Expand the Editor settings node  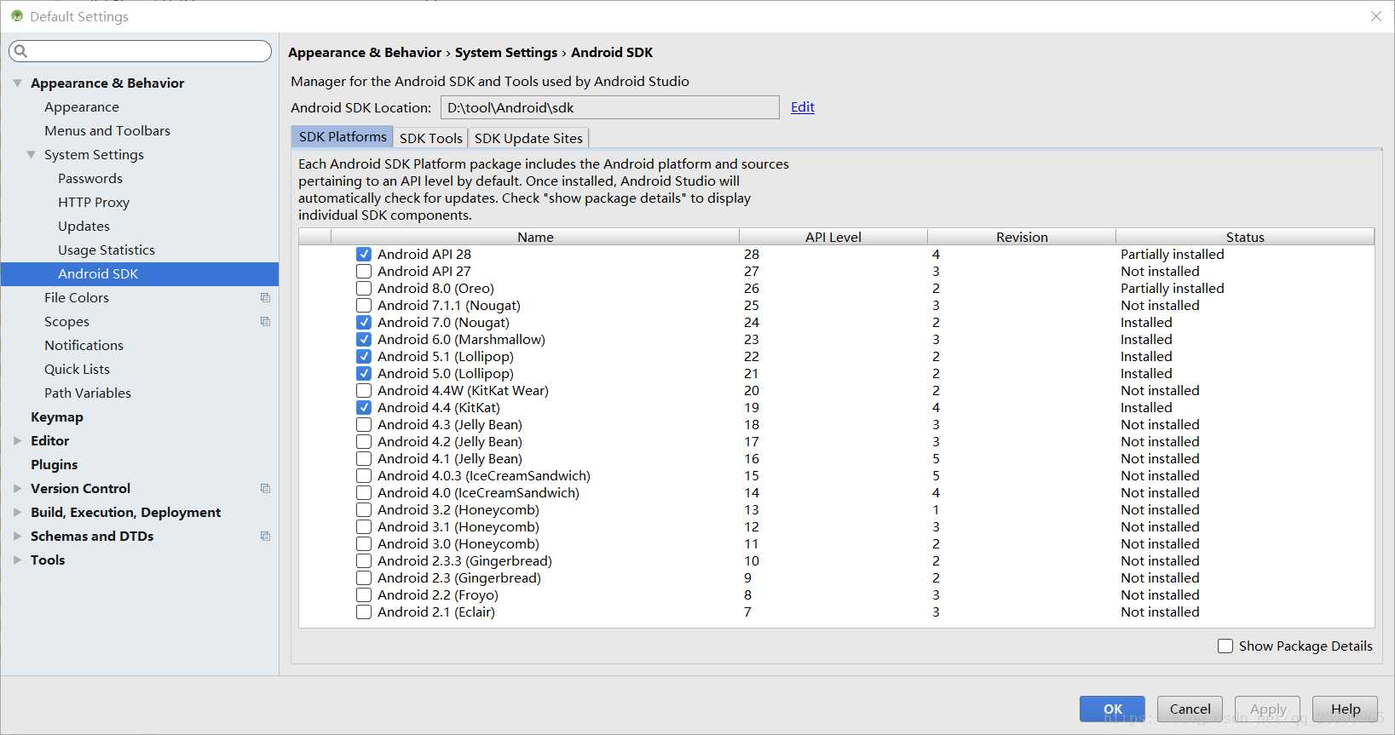[x=17, y=440]
